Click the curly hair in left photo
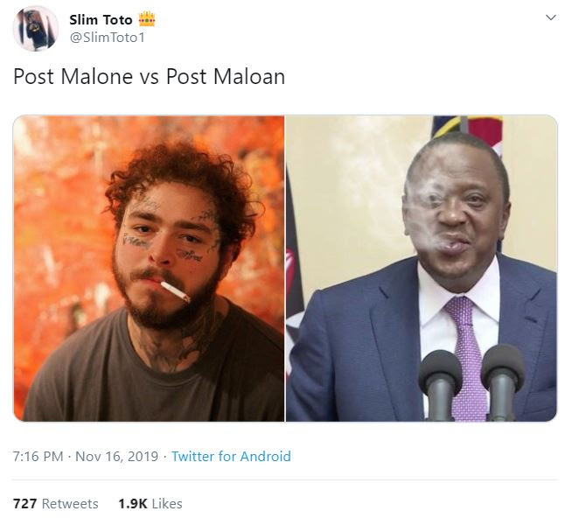This screenshot has height=518, width=572. pos(183,175)
